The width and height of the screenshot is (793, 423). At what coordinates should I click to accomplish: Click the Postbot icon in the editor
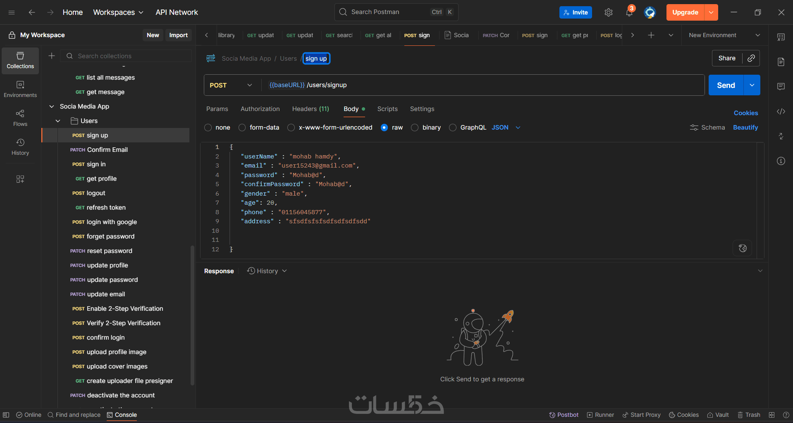point(743,248)
